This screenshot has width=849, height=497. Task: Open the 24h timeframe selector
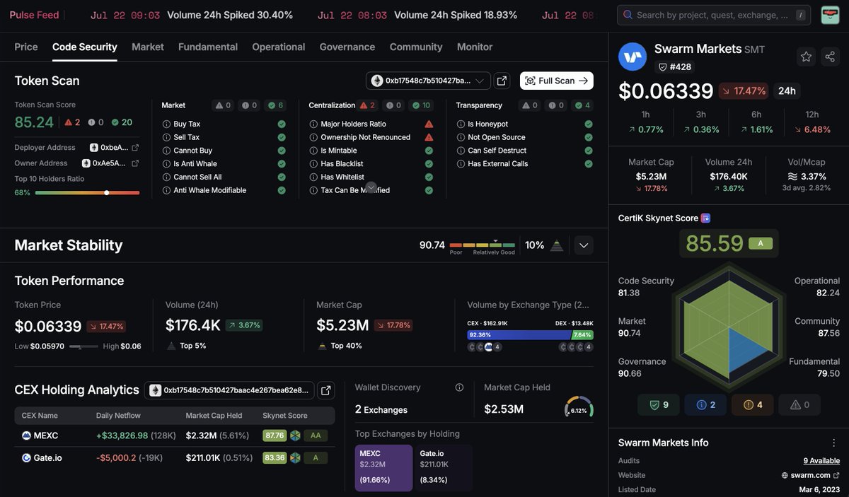787,90
